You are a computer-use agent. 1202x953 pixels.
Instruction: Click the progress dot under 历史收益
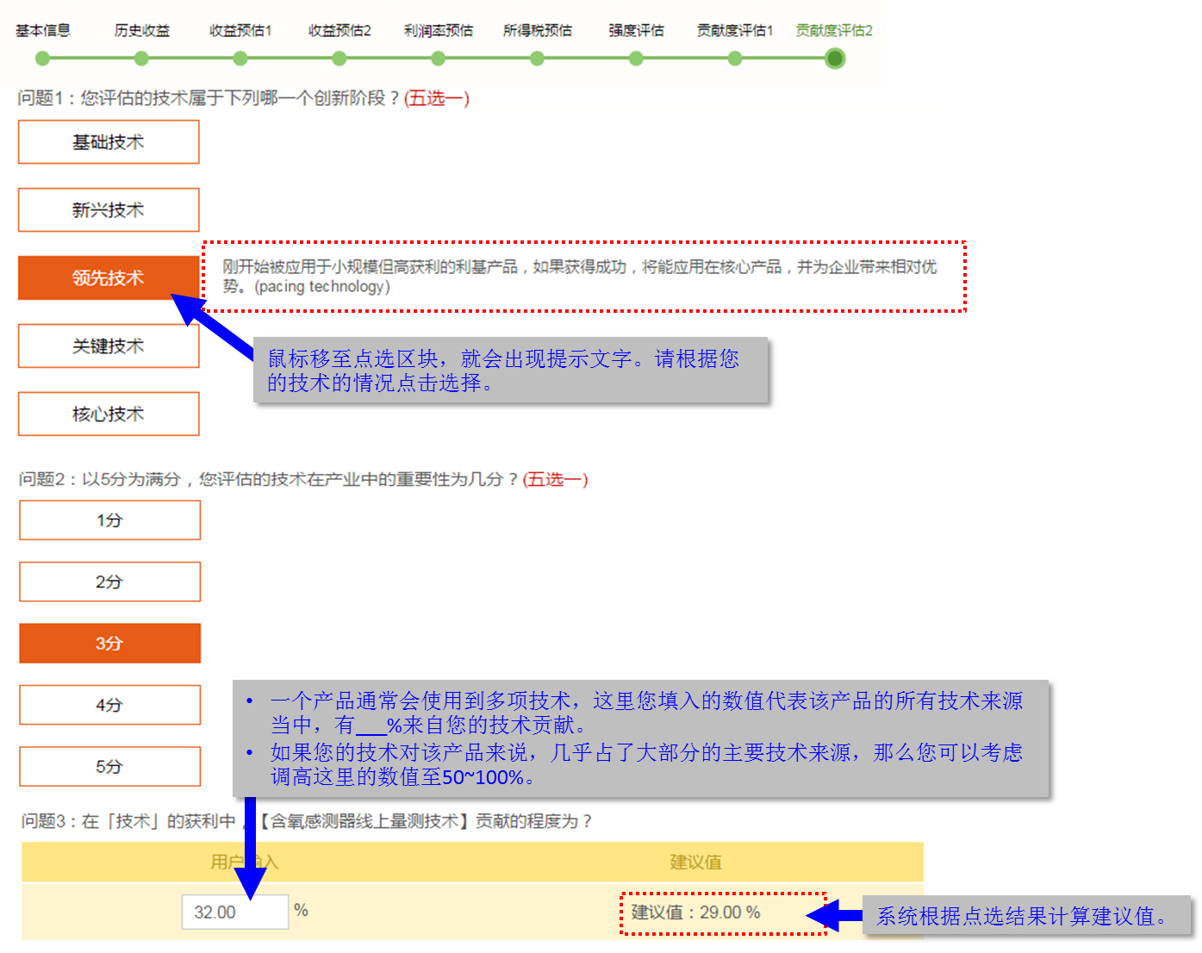point(141,59)
